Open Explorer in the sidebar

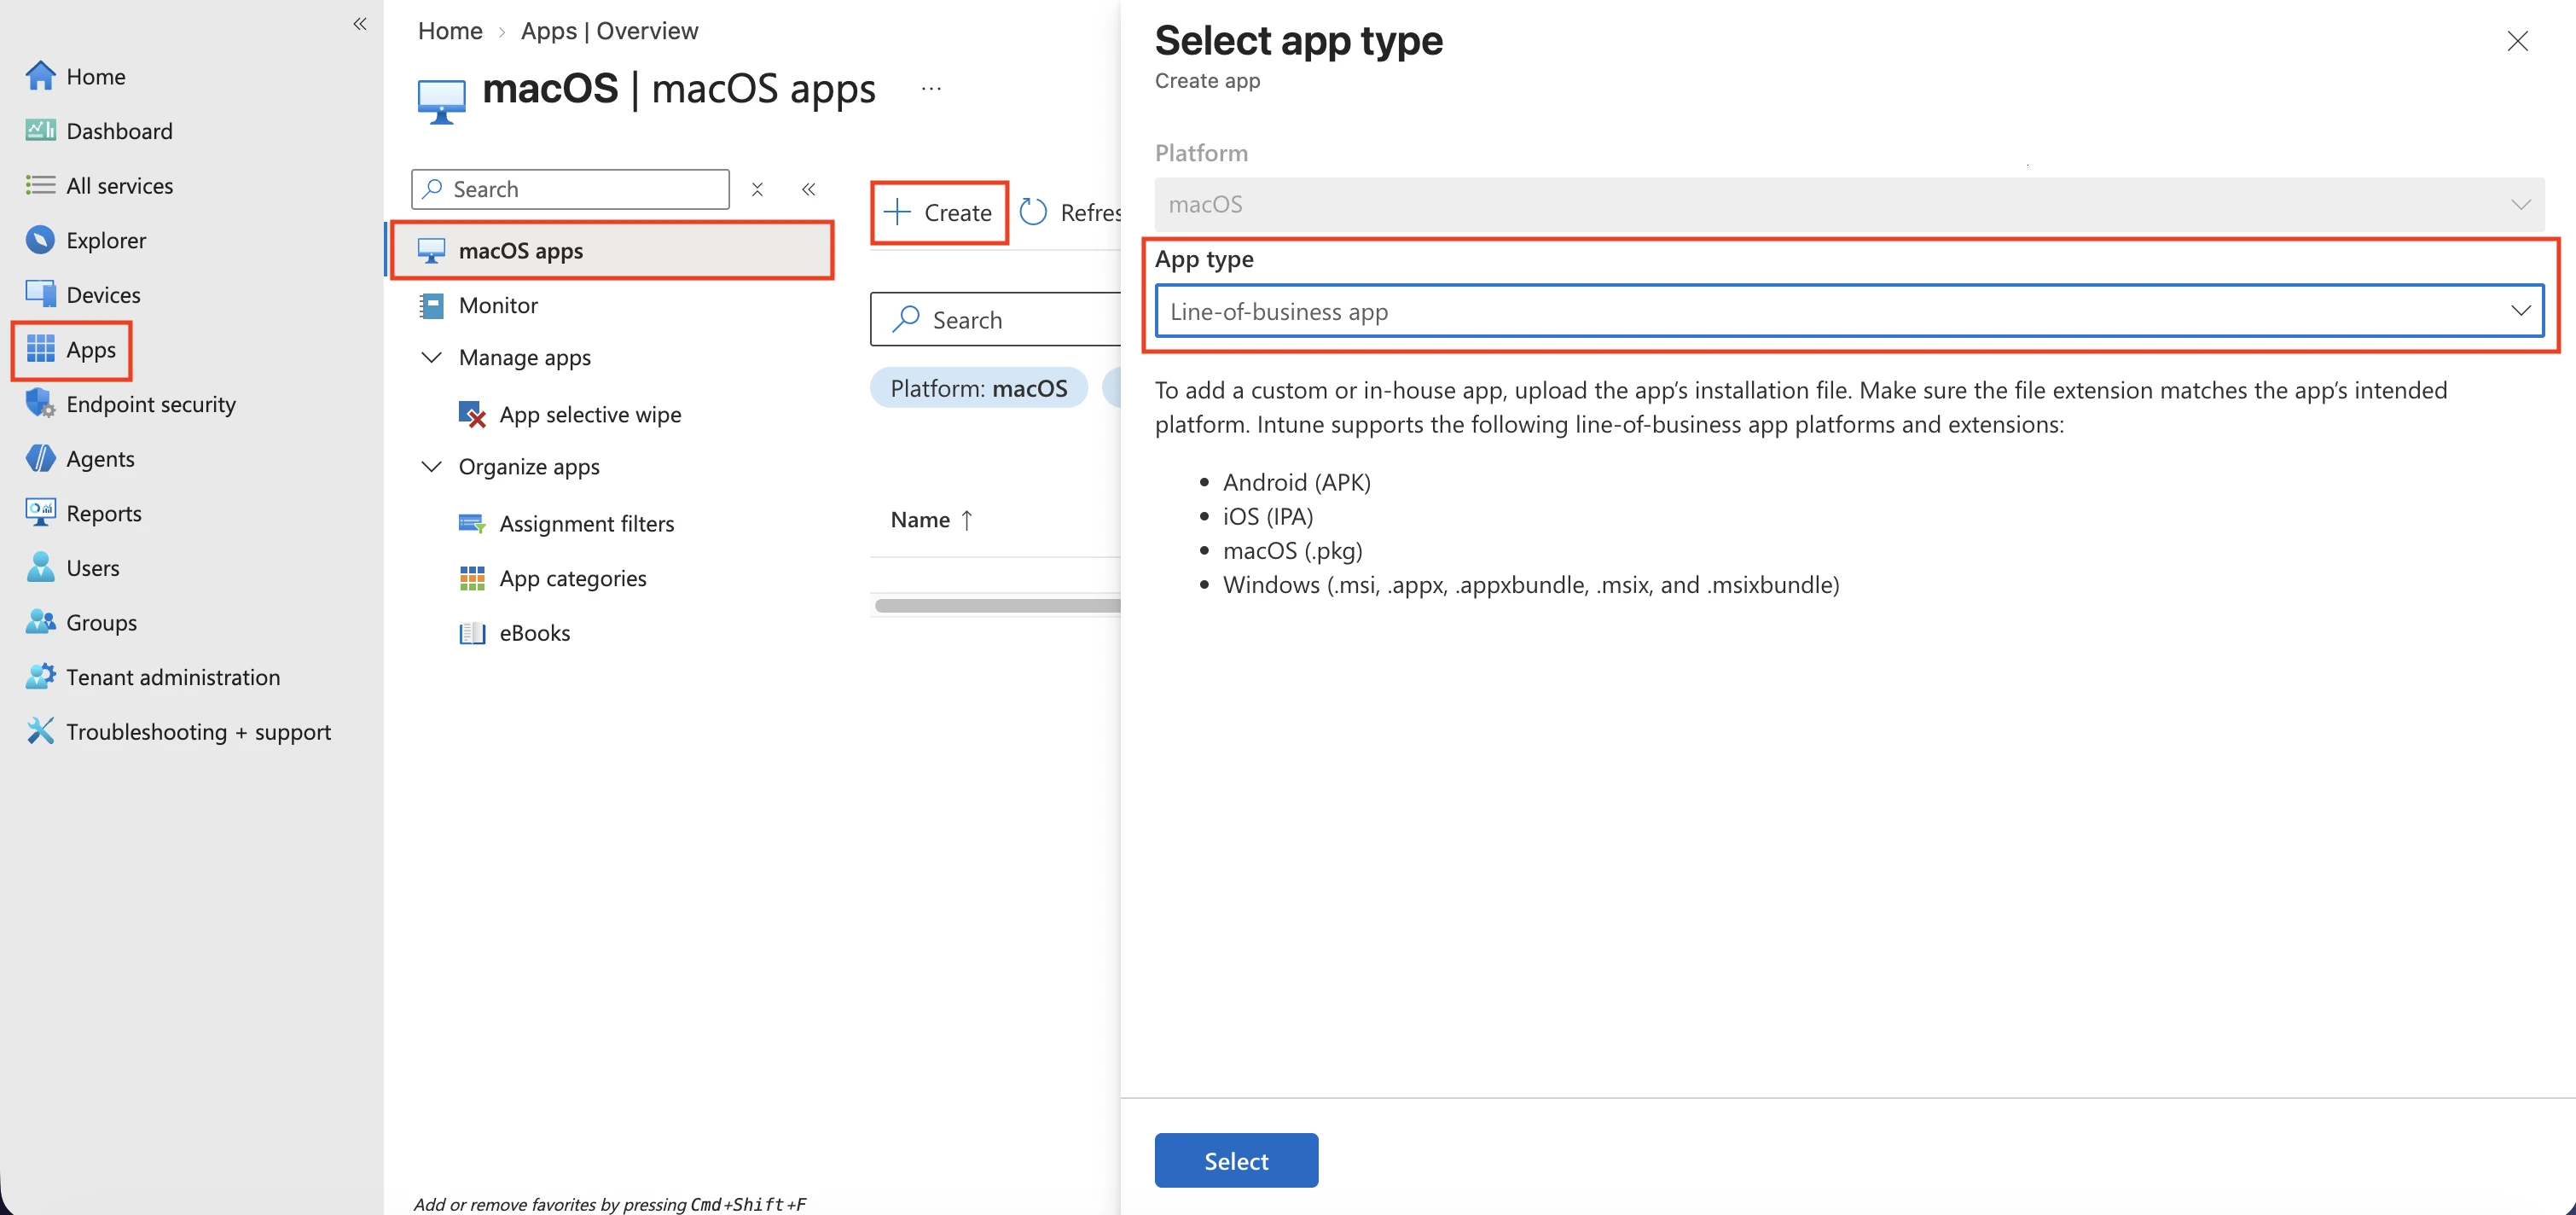pos(86,240)
